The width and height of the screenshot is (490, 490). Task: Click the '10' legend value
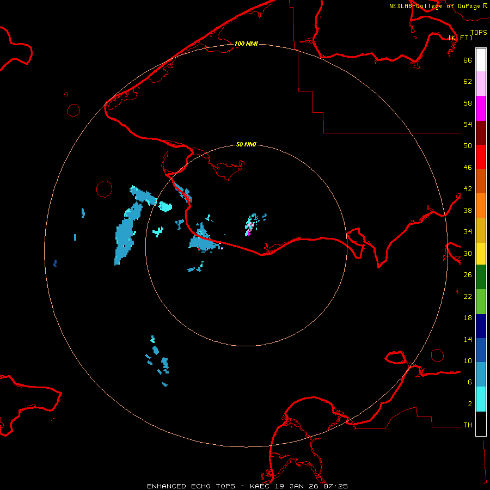tap(468, 360)
